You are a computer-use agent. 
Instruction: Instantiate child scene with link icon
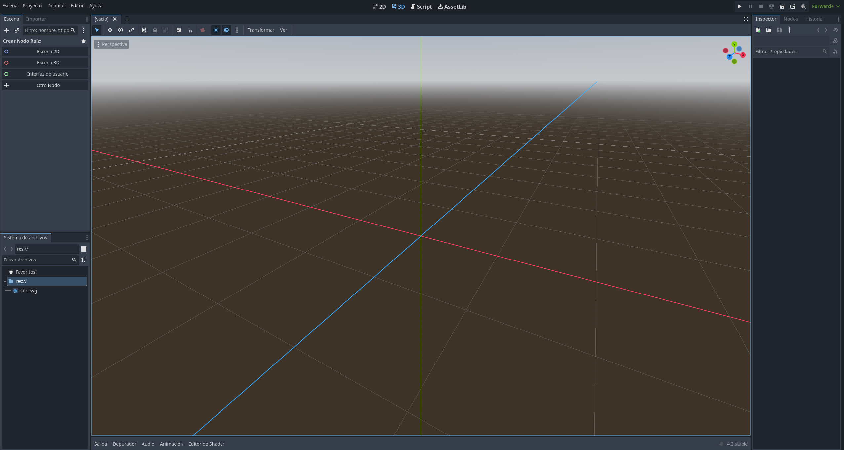17,30
